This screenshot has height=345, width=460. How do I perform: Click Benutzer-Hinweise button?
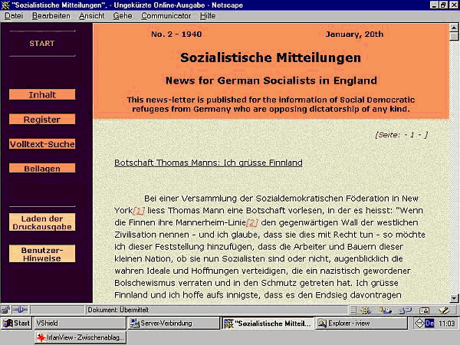(42, 254)
